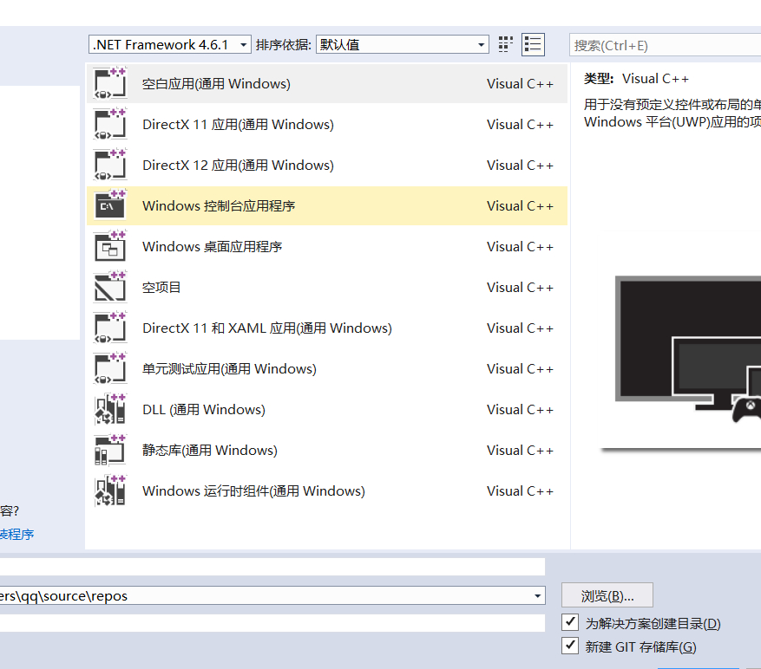
Task: Click the Windows 运行时组件 template icon
Action: 110,490
